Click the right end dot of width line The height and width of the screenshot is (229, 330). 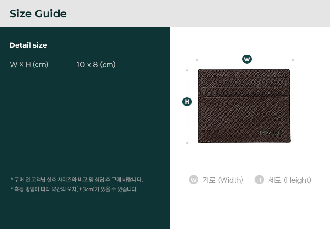293,60
